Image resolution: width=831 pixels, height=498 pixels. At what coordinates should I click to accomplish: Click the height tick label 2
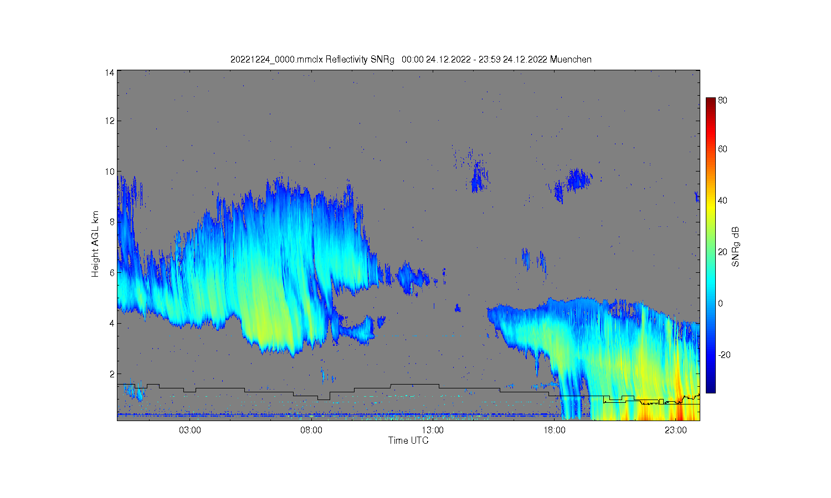click(112, 374)
